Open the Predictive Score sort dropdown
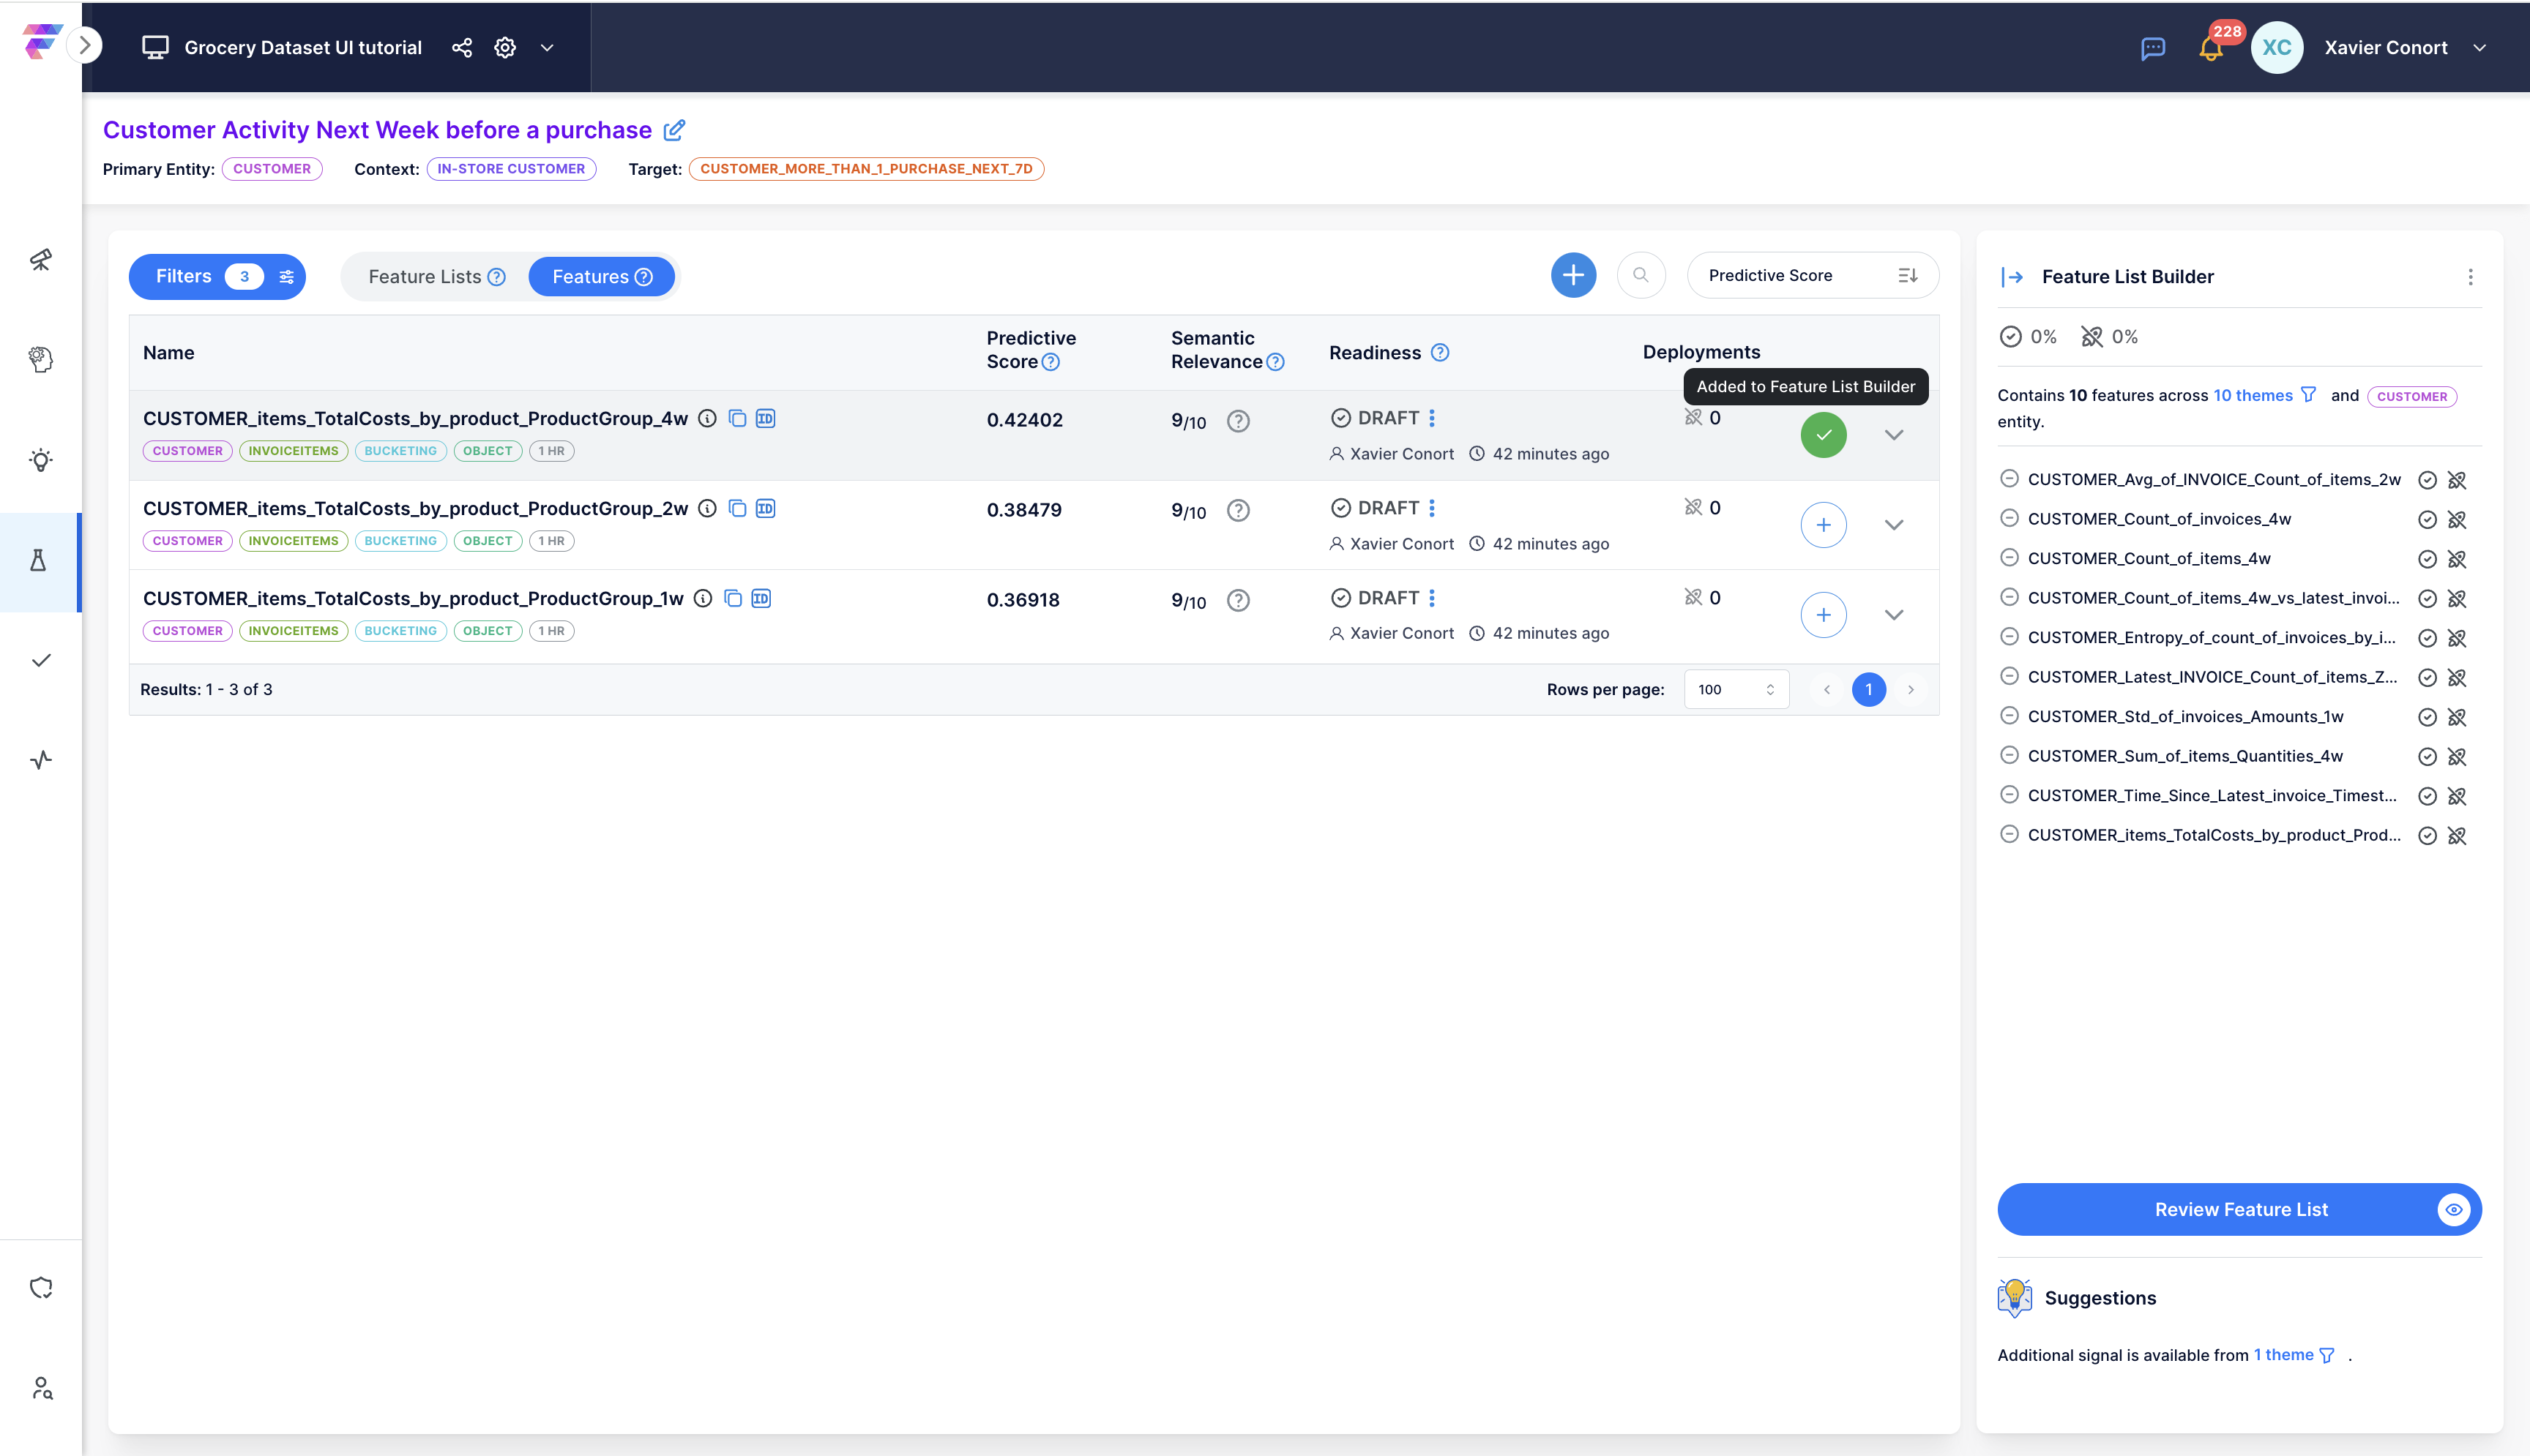 coord(1812,275)
